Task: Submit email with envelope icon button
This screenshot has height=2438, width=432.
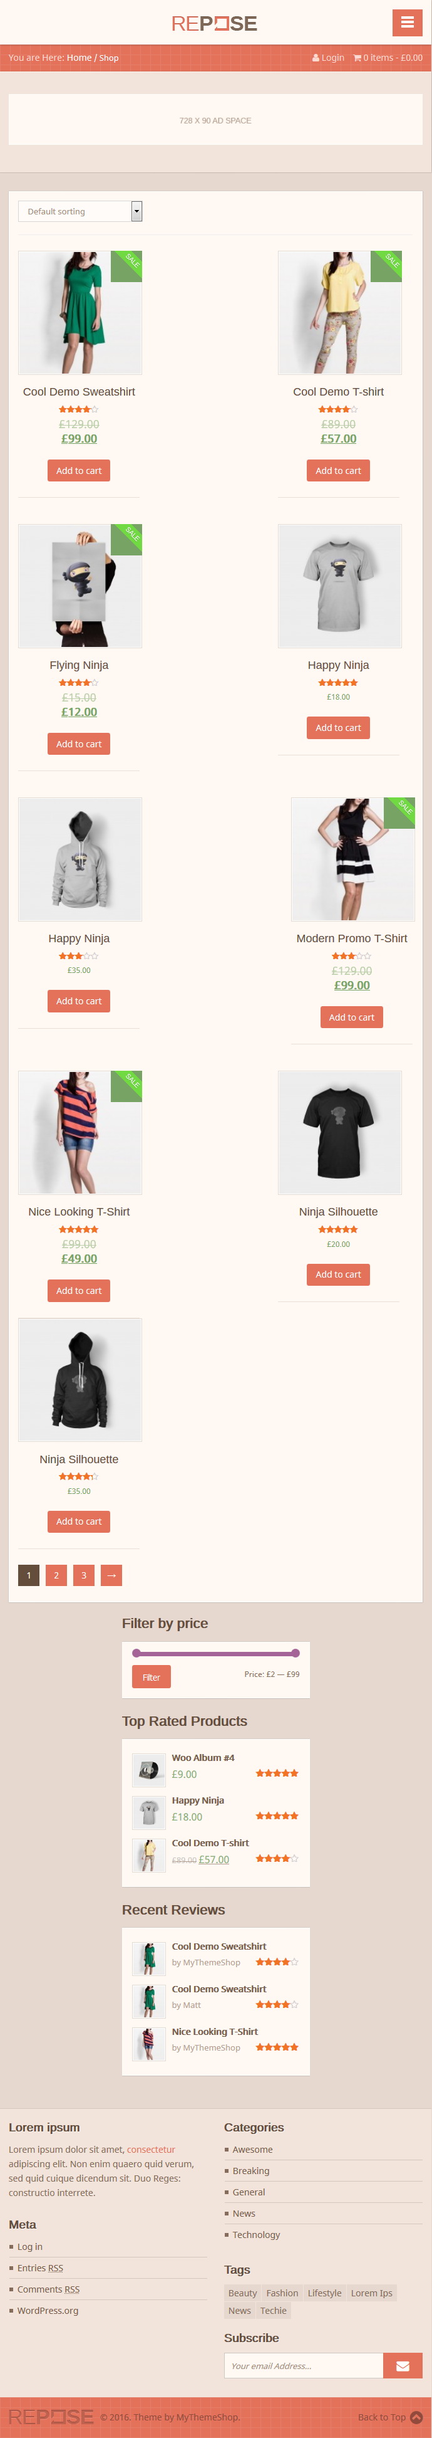Action: pyautogui.click(x=403, y=2365)
